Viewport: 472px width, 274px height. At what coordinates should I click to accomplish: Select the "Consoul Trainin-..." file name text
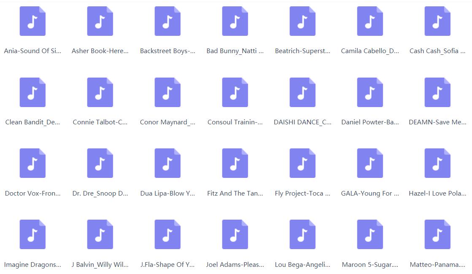[235, 122]
